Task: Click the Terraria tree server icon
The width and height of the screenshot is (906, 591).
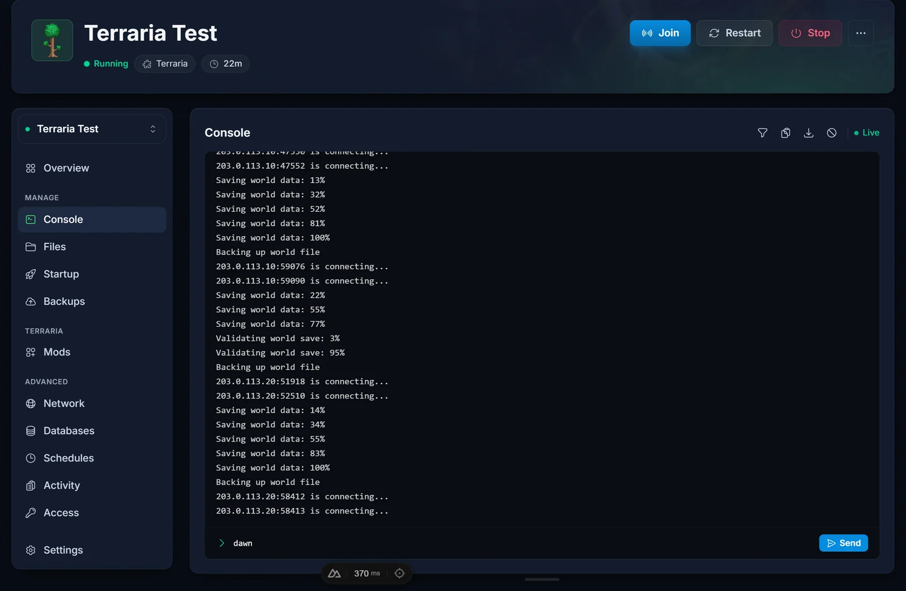Action: pos(52,40)
